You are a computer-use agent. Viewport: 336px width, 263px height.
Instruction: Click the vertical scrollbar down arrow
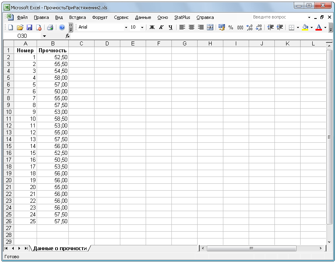tap(329, 242)
